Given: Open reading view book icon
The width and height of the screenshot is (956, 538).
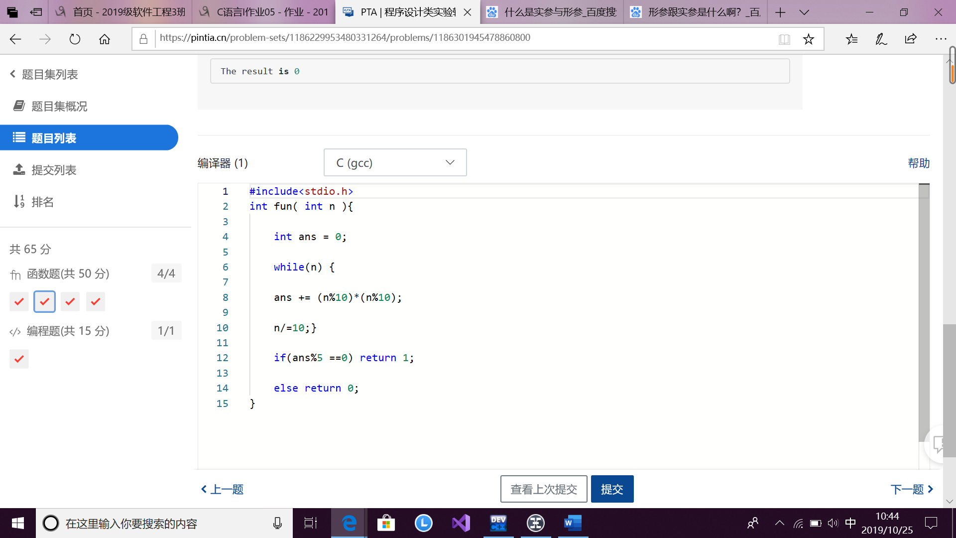Looking at the screenshot, I should tap(784, 39).
